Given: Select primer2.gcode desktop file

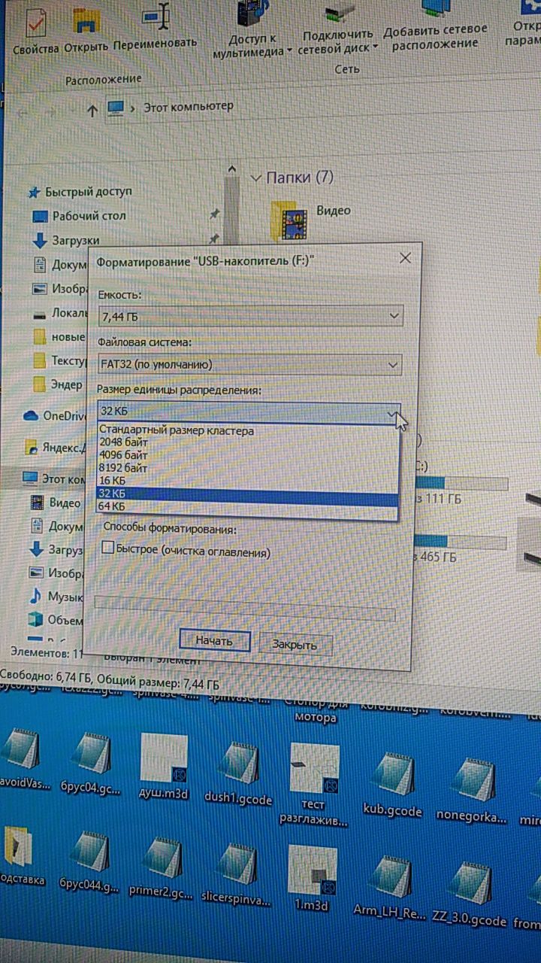Looking at the screenshot, I should (161, 868).
